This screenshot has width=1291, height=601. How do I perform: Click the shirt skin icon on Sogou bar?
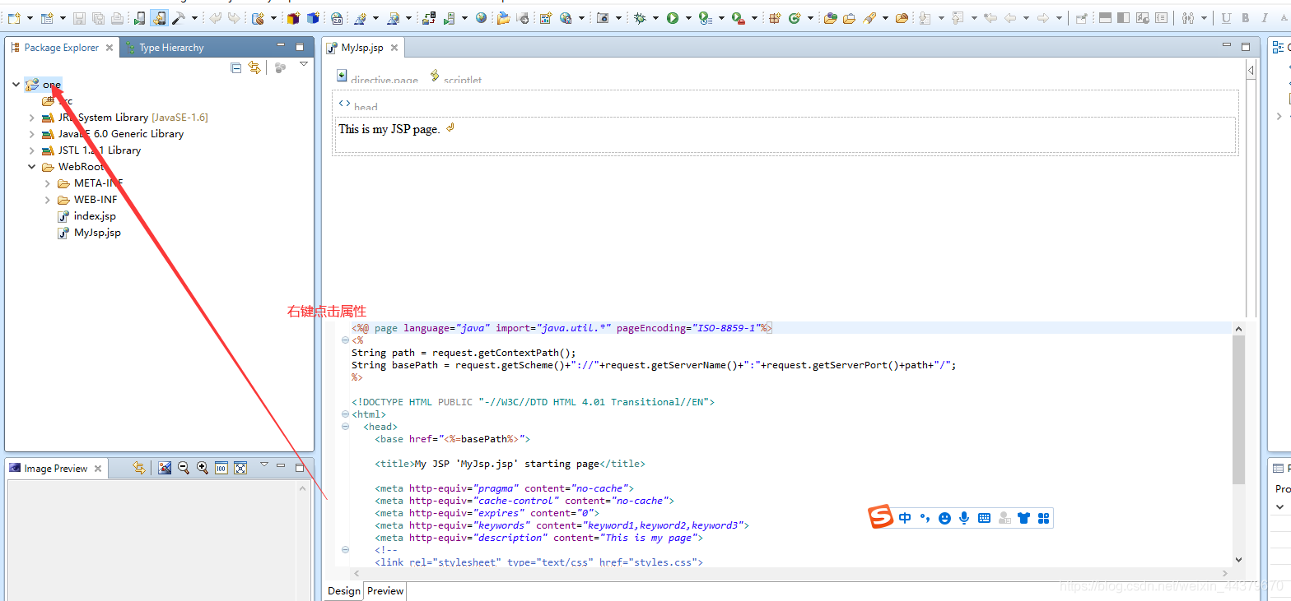pyautogui.click(x=1023, y=518)
